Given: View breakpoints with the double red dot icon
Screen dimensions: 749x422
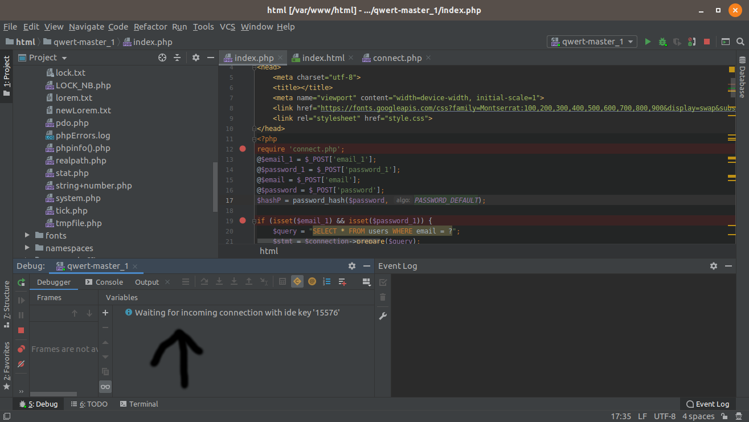Looking at the screenshot, I should pyautogui.click(x=21, y=349).
